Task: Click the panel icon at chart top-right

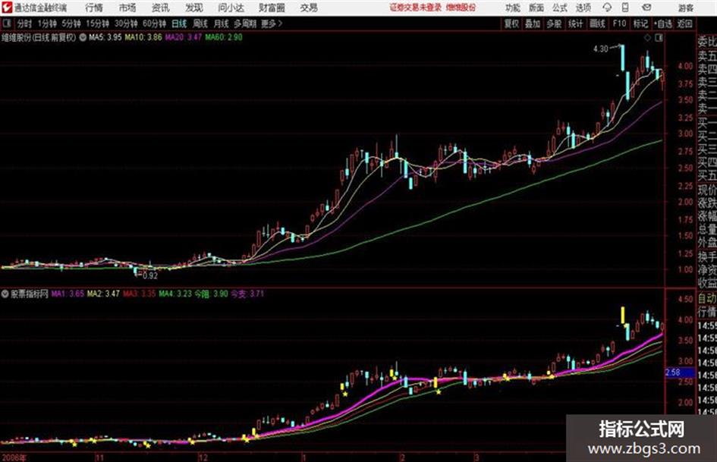Action: (659, 38)
